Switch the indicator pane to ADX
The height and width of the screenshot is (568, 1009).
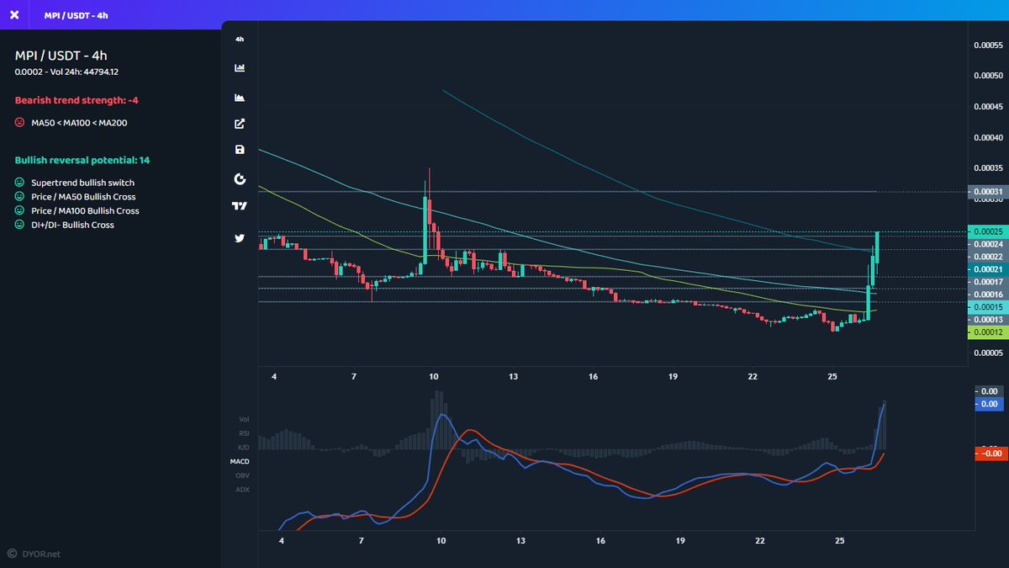243,489
